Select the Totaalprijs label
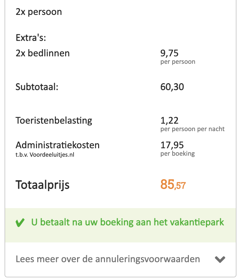 42,185
